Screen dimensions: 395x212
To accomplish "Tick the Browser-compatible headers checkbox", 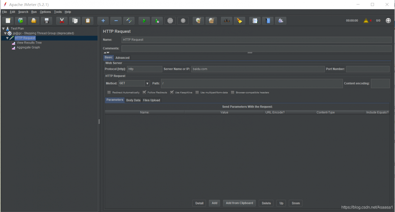I will [x=233, y=92].
